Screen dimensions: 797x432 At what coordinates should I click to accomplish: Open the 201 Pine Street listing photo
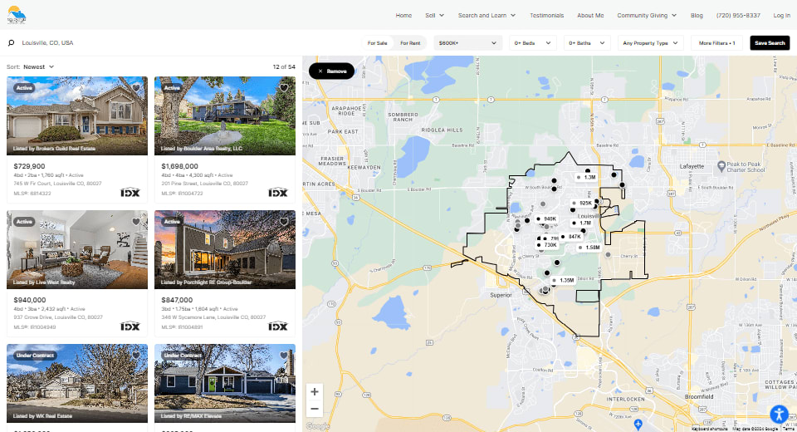click(x=225, y=116)
